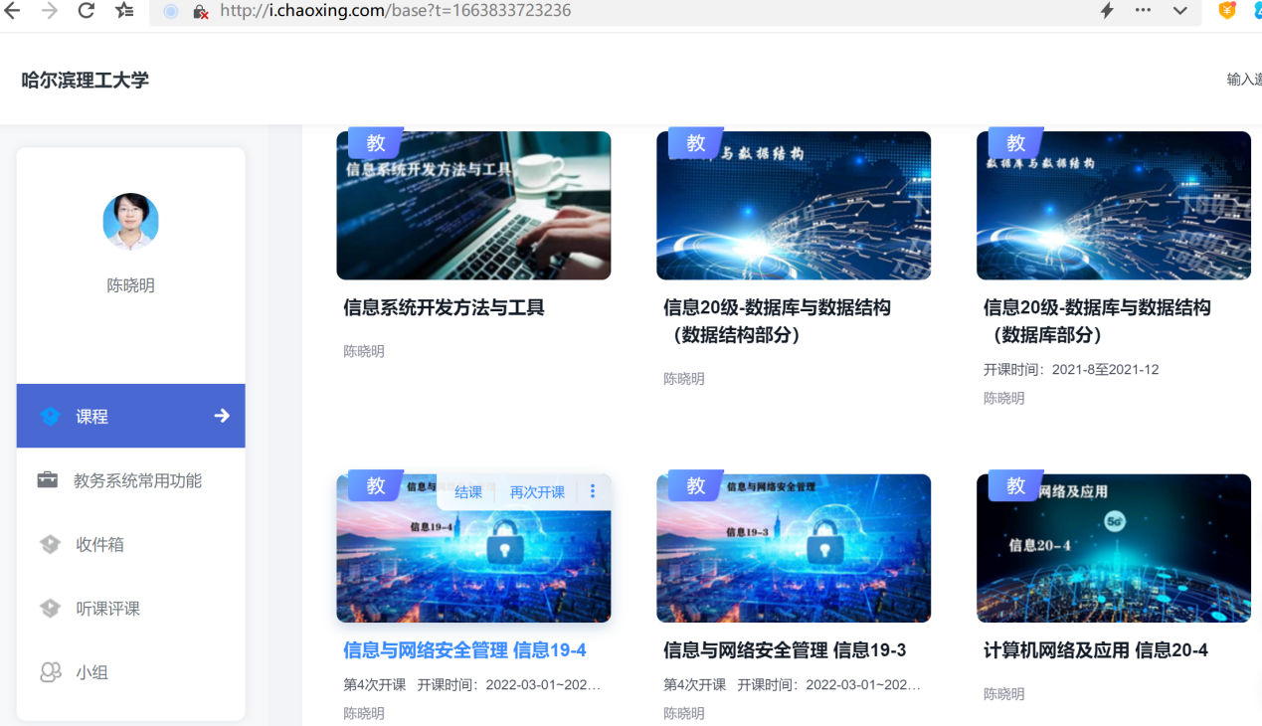Open the 信息与网络安全管理 信息19-4 course link

464,650
